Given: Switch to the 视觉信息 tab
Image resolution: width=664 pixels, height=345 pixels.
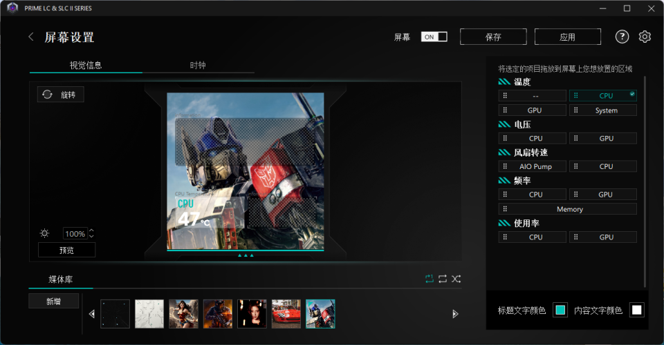Looking at the screenshot, I should 86,65.
